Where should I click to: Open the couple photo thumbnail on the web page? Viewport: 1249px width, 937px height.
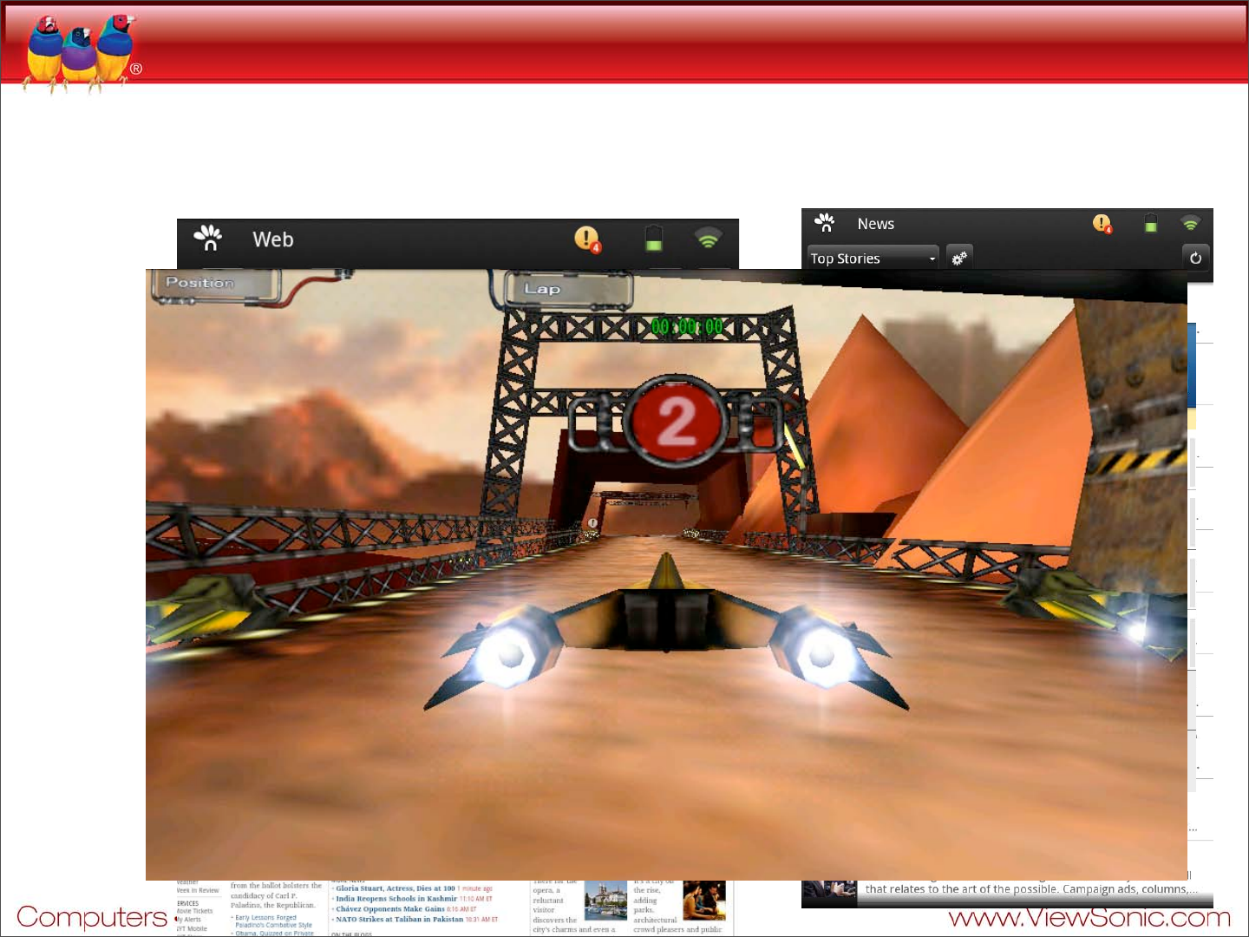704,901
